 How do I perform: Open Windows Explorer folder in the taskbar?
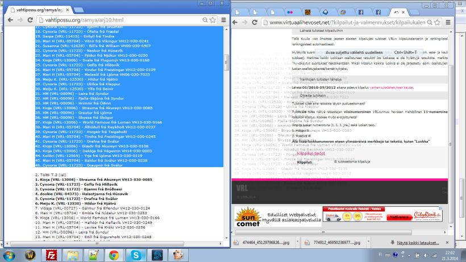pos(72,255)
